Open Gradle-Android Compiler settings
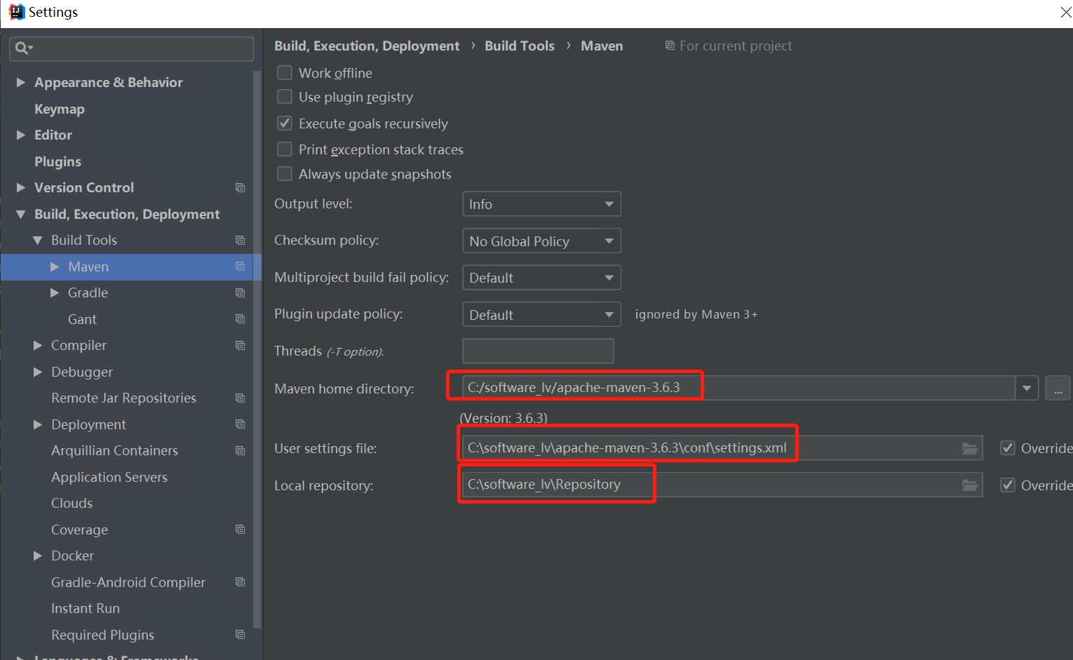 128,582
